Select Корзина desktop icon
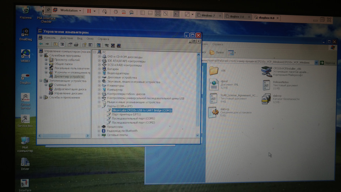This screenshot has height=192, width=341. coord(26,12)
